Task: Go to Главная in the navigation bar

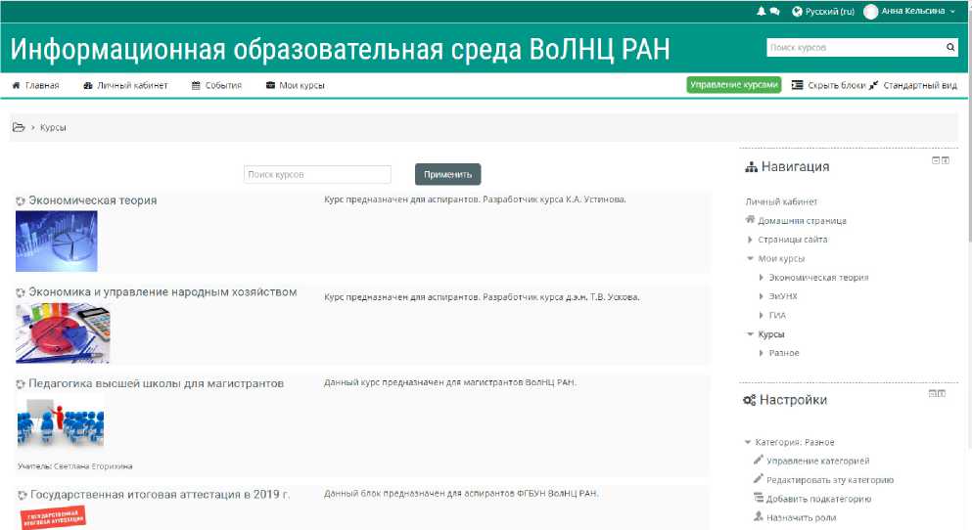Action: coord(35,85)
